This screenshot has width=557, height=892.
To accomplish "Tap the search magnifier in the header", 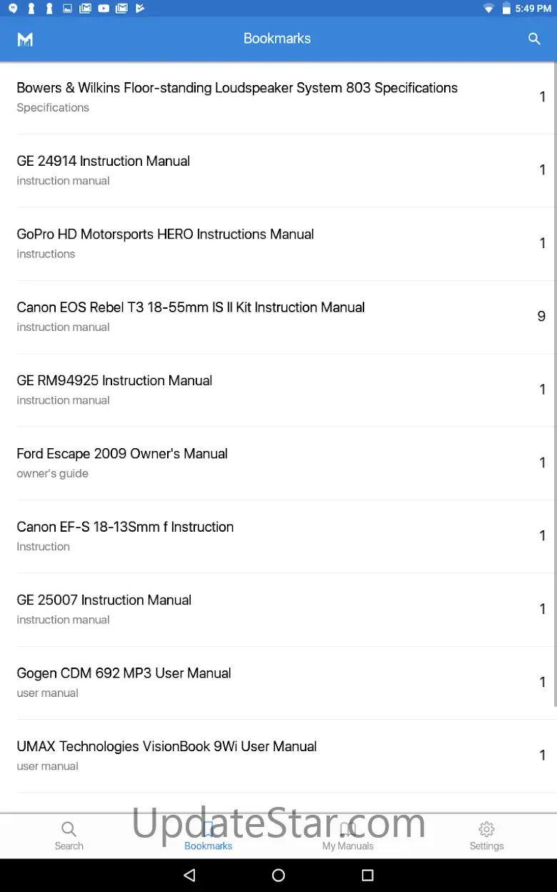I will (534, 39).
